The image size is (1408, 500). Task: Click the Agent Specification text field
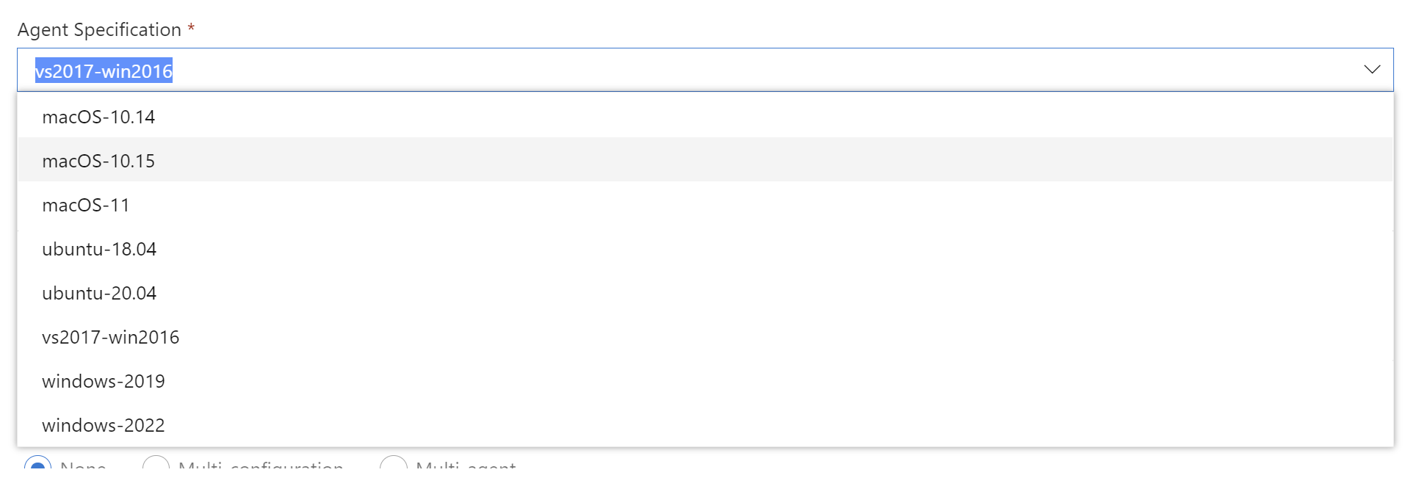(x=705, y=70)
